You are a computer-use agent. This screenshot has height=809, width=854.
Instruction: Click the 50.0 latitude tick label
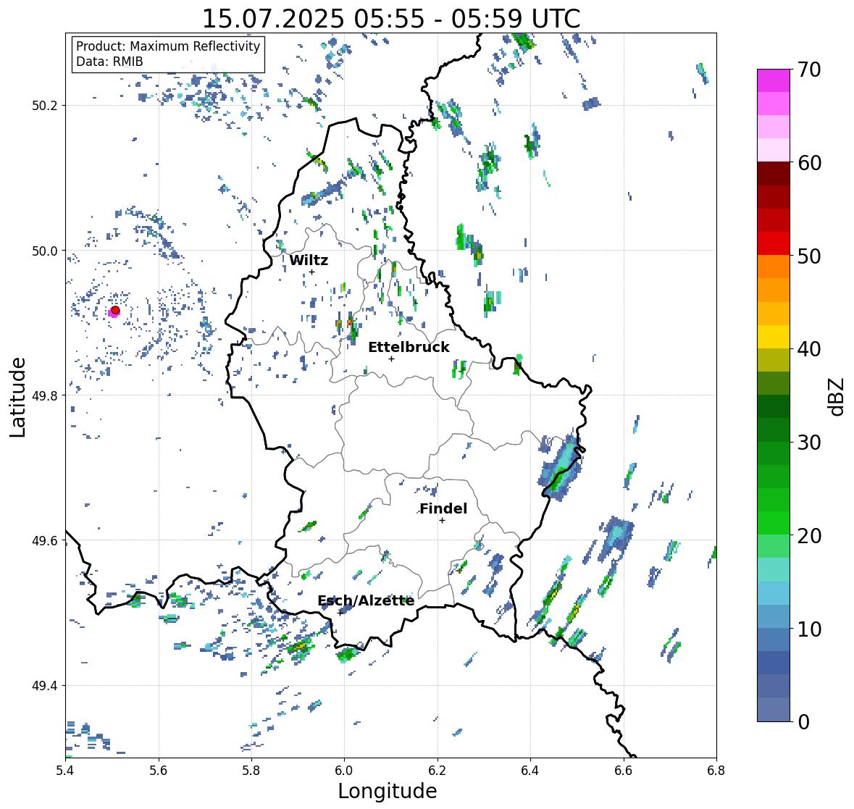pyautogui.click(x=45, y=251)
